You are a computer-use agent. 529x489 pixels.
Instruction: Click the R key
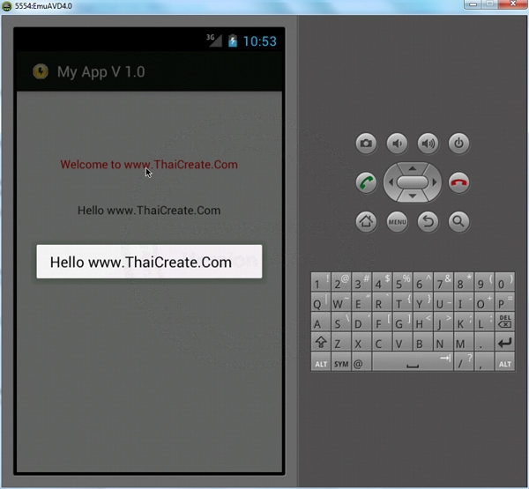coord(382,302)
